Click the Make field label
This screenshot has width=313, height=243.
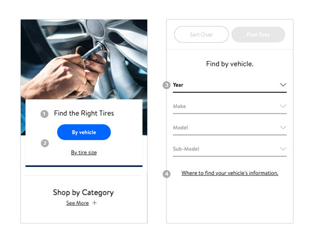179,106
